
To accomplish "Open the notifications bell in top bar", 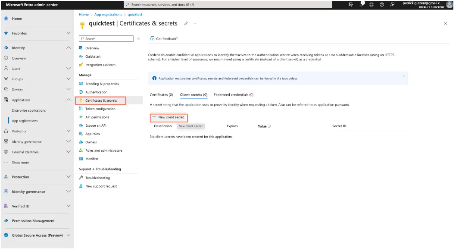I will (361, 4).
